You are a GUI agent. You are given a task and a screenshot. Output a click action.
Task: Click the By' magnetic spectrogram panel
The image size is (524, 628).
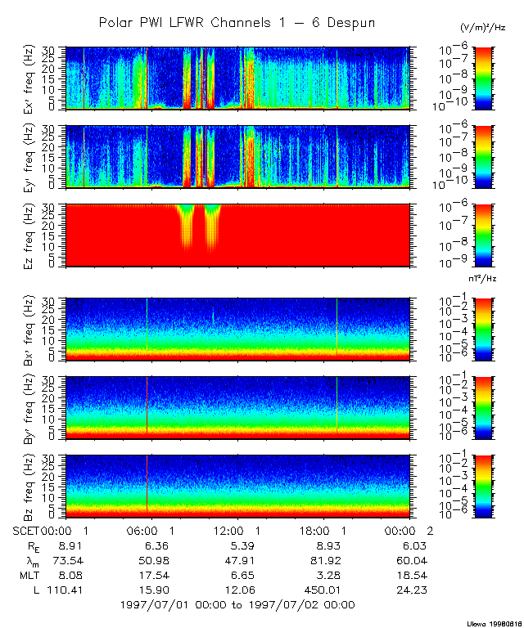coord(237,406)
